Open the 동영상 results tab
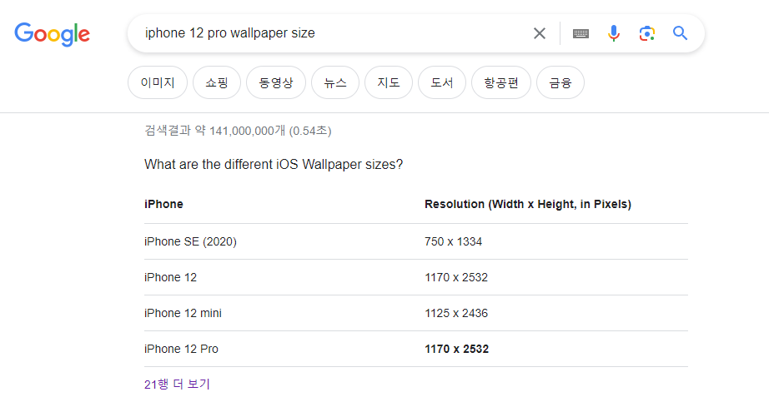Image resolution: width=769 pixels, height=402 pixels. click(x=276, y=82)
